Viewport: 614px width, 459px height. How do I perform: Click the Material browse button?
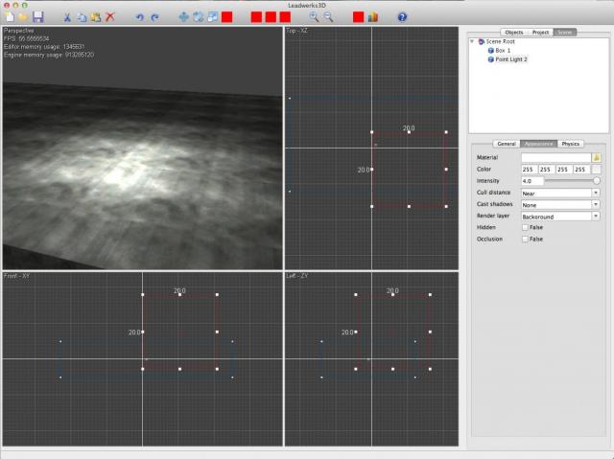point(596,157)
